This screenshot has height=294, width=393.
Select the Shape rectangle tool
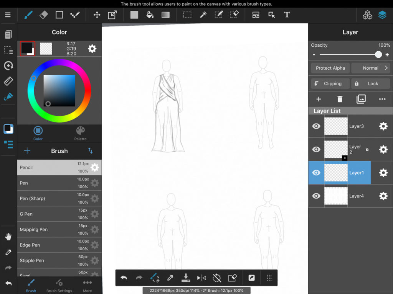(x=59, y=15)
